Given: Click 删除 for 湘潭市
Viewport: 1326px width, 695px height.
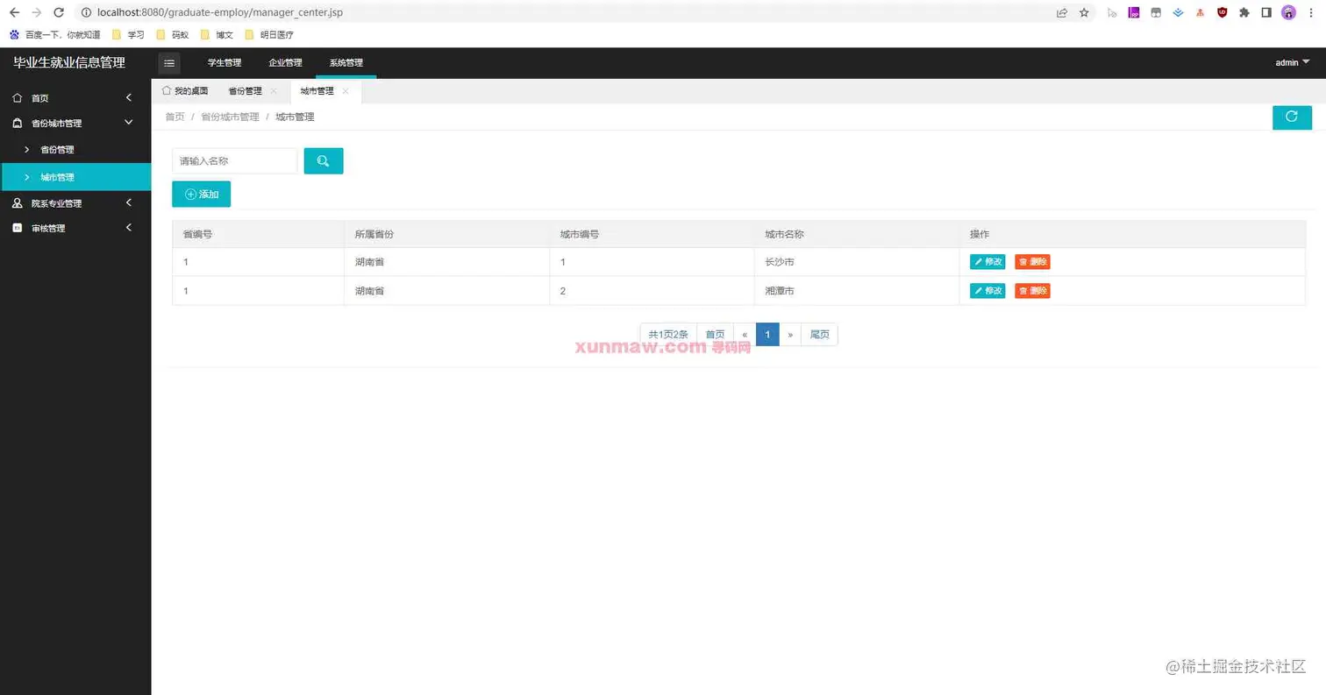Looking at the screenshot, I should pos(1032,291).
